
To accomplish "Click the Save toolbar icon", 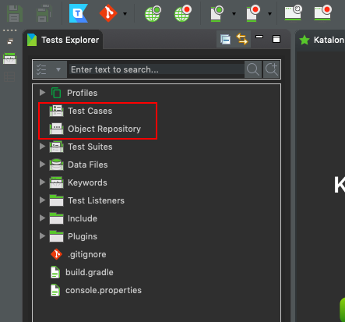I will tap(15, 14).
